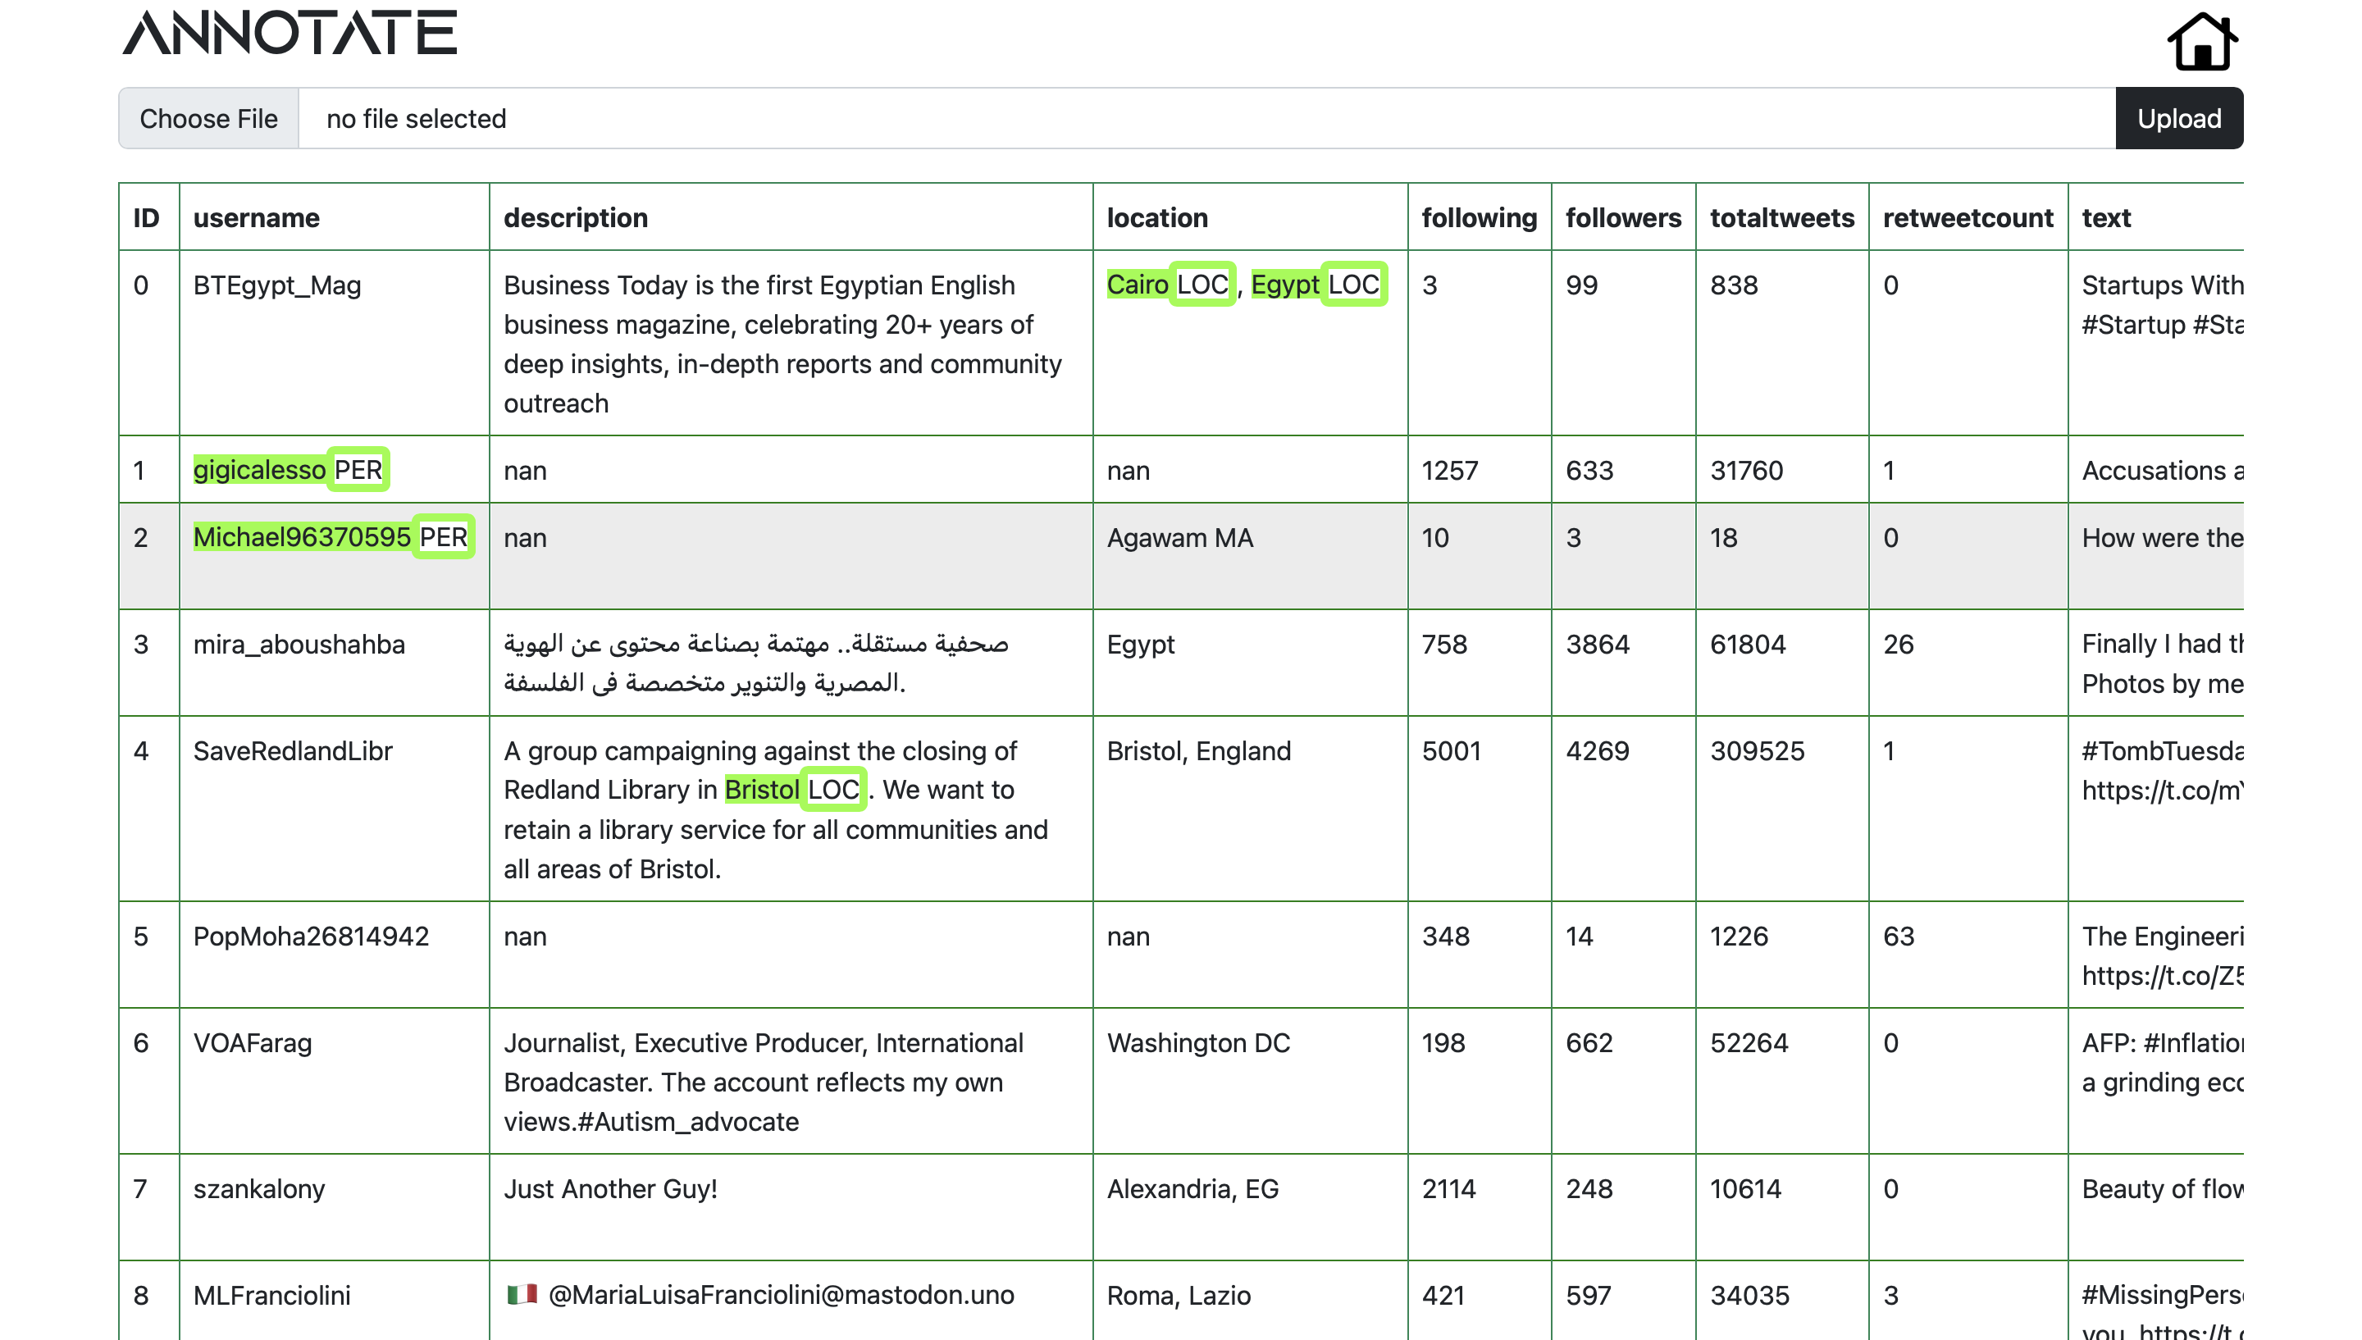This screenshot has width=2362, height=1340.
Task: Click the Alexandria, EG location cell
Action: [1250, 1206]
